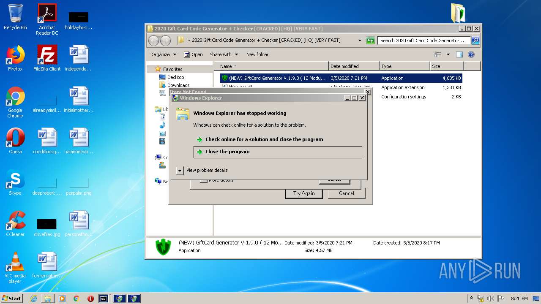The width and height of the screenshot is (541, 304).
Task: Sort by the Date modified column header
Action: 353,66
